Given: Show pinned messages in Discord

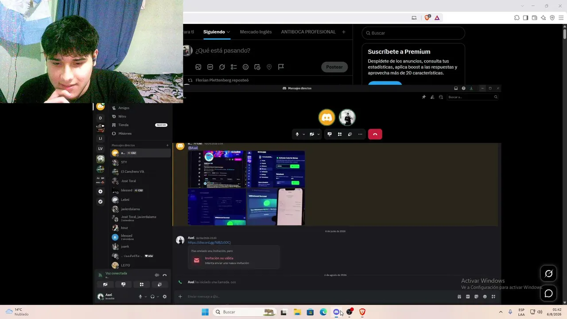Looking at the screenshot, I should pyautogui.click(x=424, y=97).
